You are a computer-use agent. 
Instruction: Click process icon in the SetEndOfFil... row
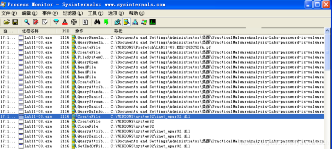pyautogui.click(x=21, y=146)
